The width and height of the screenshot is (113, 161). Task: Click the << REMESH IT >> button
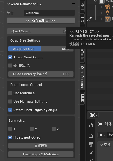[x=41, y=20]
